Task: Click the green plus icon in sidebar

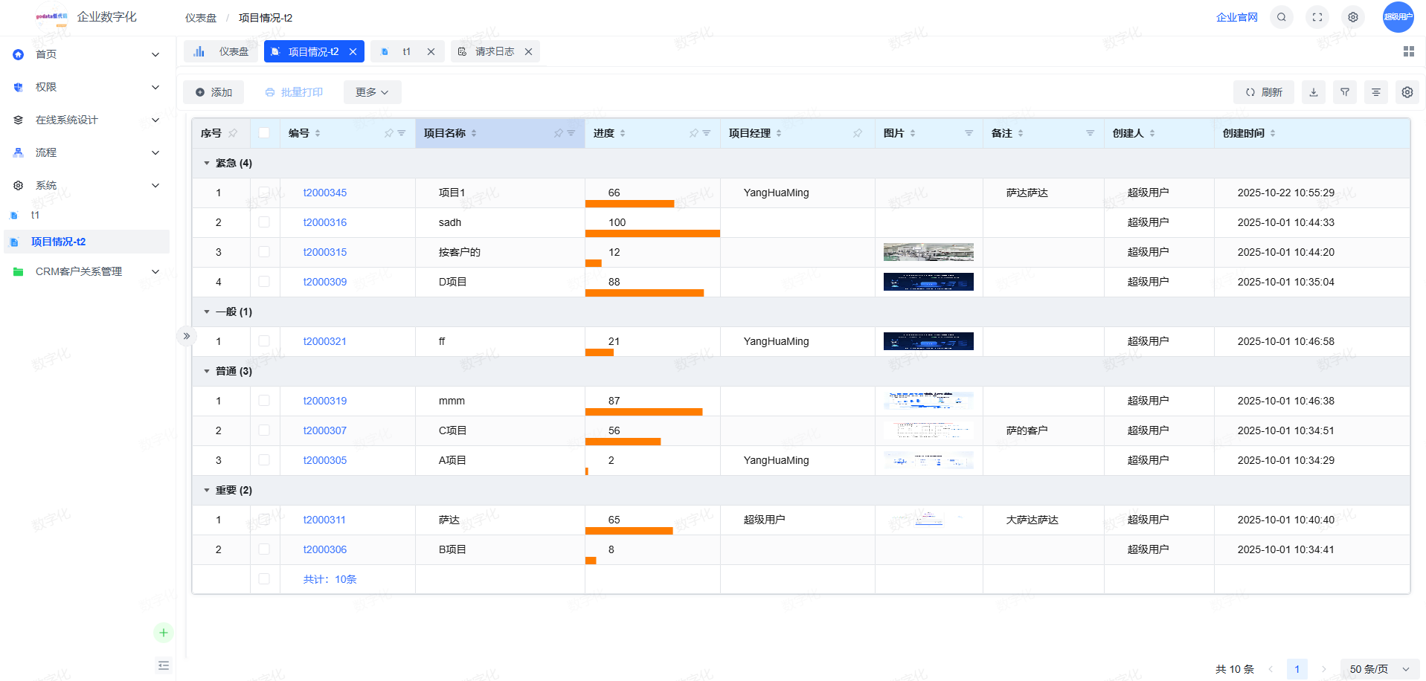Action: [x=163, y=633]
